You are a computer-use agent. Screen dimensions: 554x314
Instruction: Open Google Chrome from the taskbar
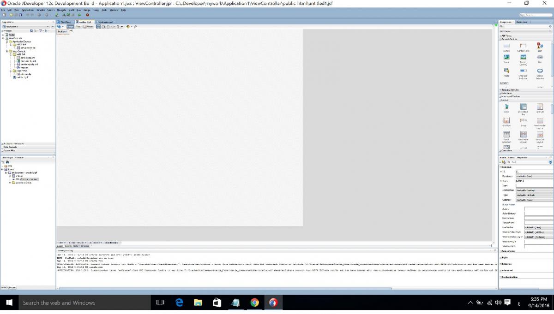click(x=254, y=302)
